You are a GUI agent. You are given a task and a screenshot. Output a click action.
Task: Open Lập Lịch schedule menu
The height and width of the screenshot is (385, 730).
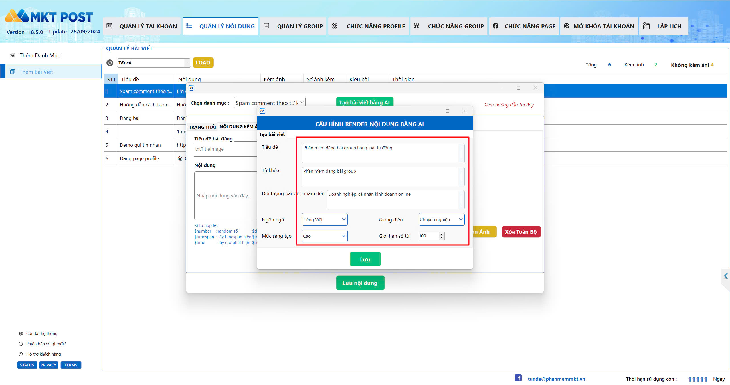point(664,26)
